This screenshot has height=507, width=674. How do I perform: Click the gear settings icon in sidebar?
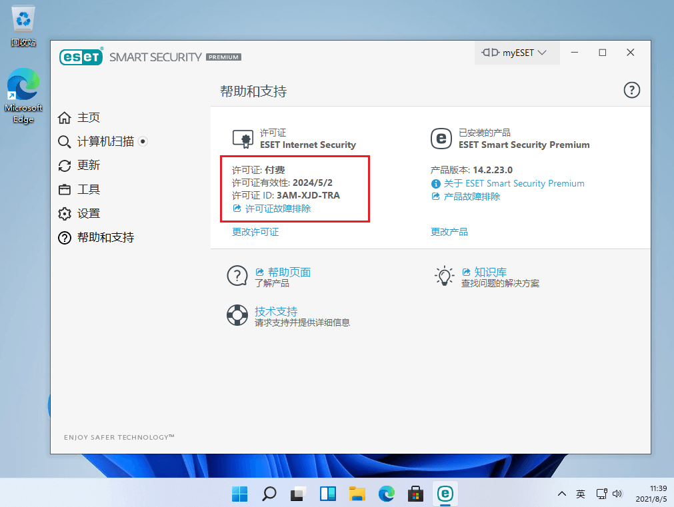[65, 214]
